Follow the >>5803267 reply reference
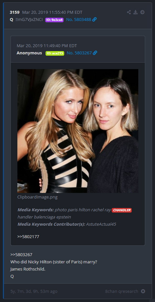The width and height of the screenshot is (155, 302). pos(21,255)
